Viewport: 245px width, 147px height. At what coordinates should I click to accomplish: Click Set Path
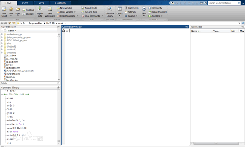(x=130, y=12)
